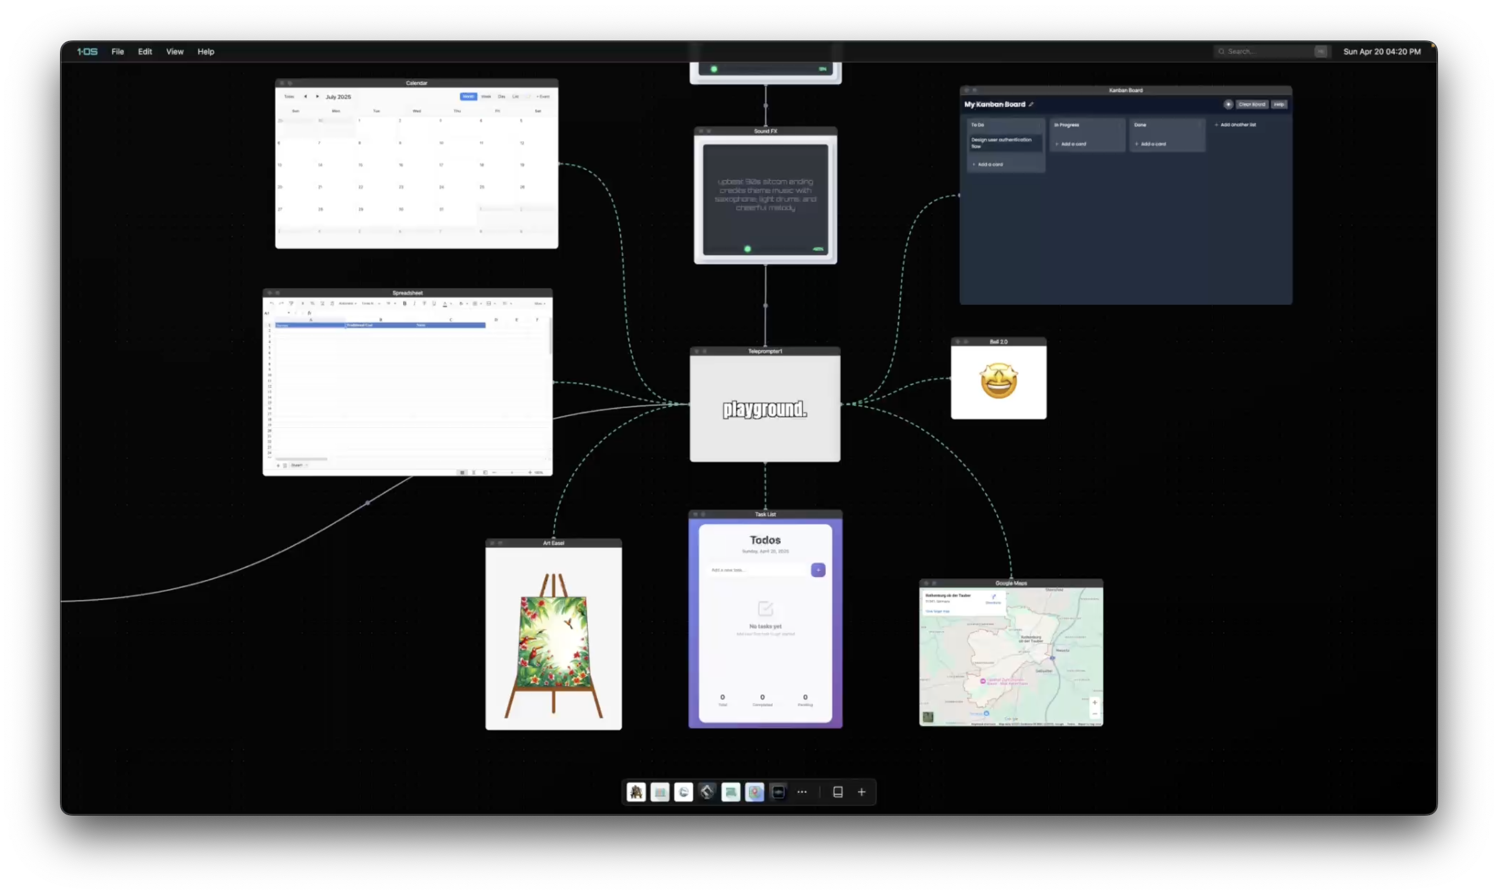Click the map zoom-in plus button

coord(1095,702)
